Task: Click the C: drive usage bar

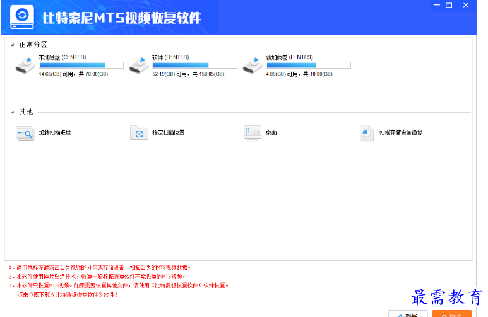Action: coord(81,66)
